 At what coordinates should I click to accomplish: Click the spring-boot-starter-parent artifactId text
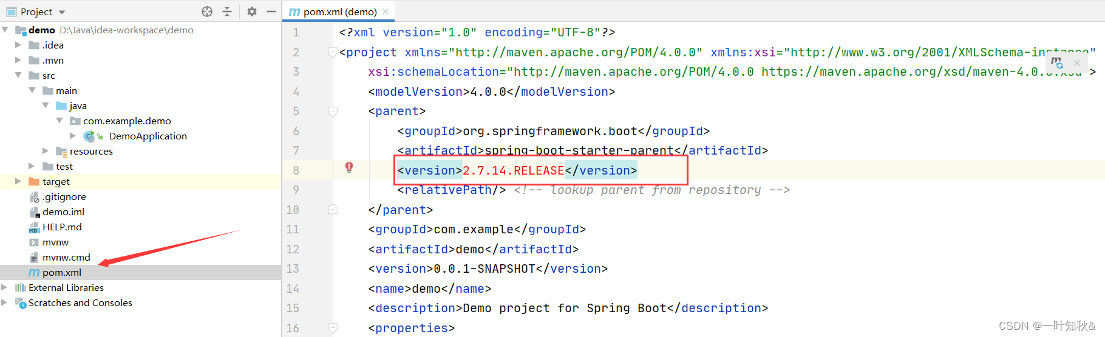pos(579,150)
